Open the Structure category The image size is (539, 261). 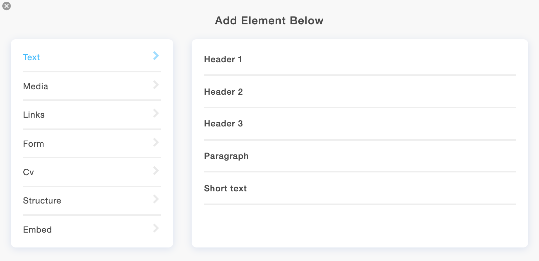(x=92, y=200)
